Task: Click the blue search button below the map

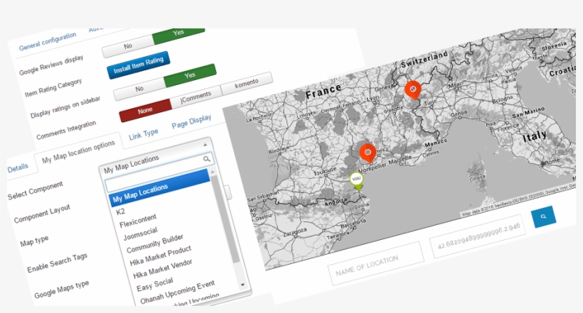Action: [x=544, y=216]
